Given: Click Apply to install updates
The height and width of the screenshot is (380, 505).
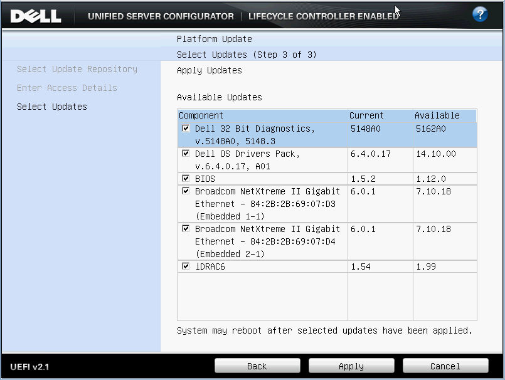Looking at the screenshot, I should click(x=351, y=366).
